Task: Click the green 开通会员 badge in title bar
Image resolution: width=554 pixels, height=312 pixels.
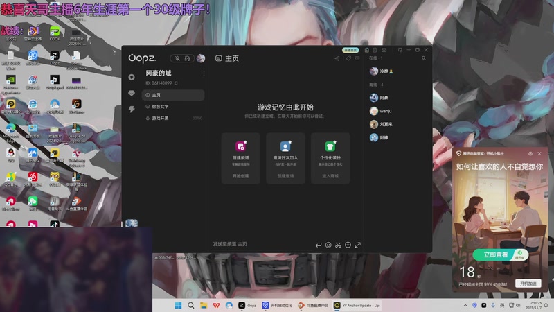Action: click(x=350, y=50)
